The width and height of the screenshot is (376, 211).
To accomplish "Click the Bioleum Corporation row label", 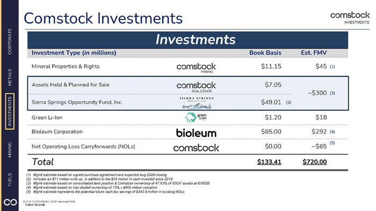I will [57, 132].
